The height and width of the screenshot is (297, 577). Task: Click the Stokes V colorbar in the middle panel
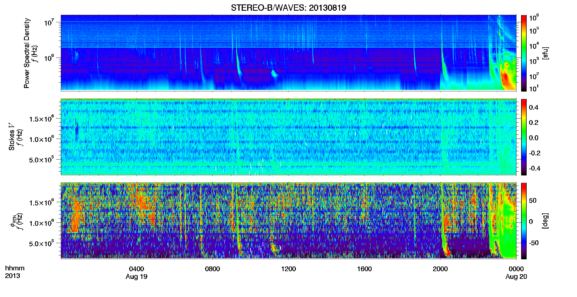pyautogui.click(x=524, y=137)
